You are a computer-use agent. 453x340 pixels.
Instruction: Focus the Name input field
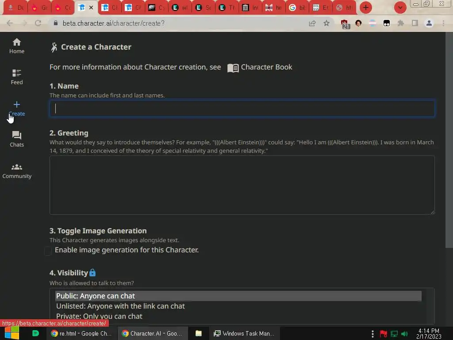tap(242, 108)
